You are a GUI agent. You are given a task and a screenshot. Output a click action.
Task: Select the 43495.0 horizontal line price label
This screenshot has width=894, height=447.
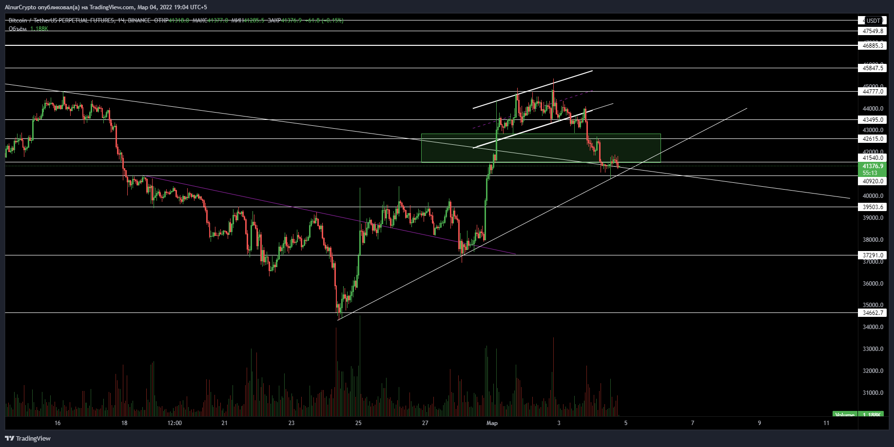pyautogui.click(x=873, y=120)
